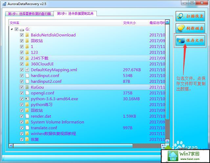This screenshot has height=163, width=210.
Task: Click the horizontal scrollbar thumb
Action: click(x=73, y=146)
